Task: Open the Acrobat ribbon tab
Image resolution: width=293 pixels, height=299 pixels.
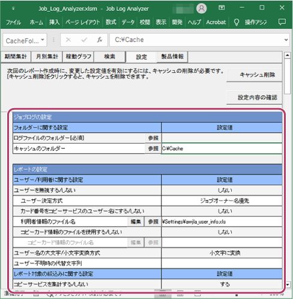Action: pyautogui.click(x=216, y=22)
